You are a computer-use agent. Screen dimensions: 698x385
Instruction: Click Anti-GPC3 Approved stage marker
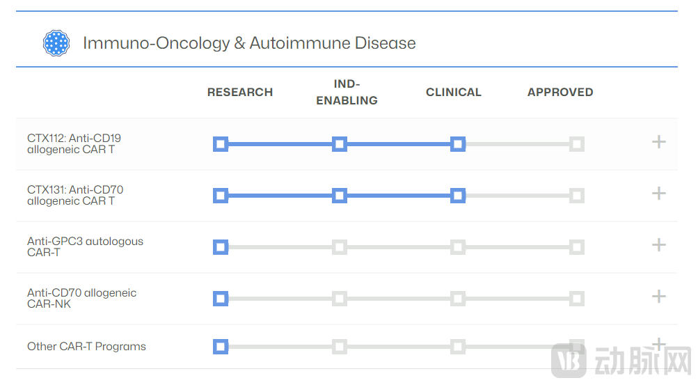coord(576,247)
